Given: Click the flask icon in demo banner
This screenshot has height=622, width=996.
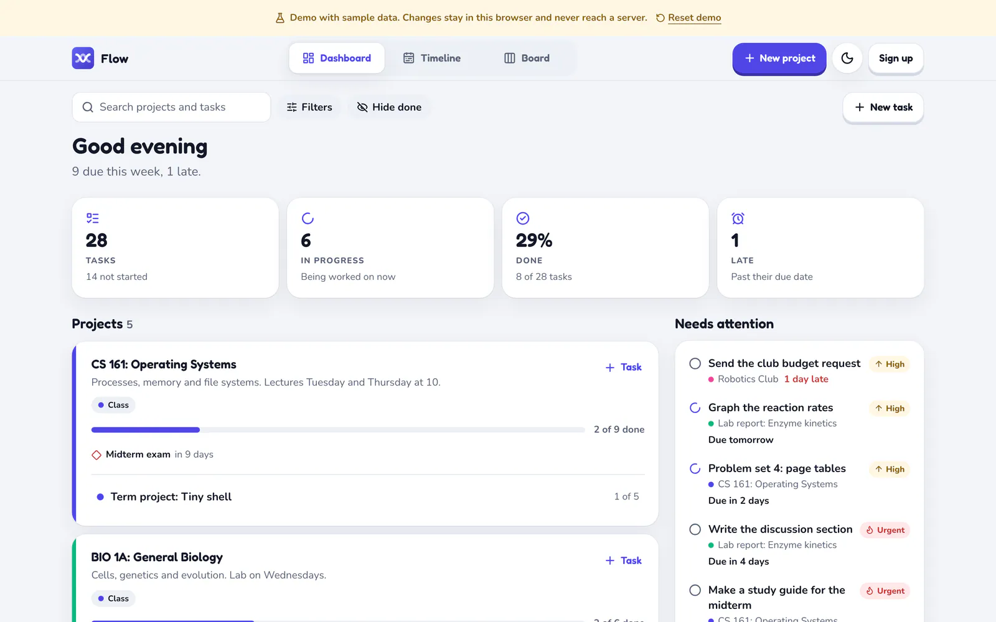Looking at the screenshot, I should pos(280,18).
